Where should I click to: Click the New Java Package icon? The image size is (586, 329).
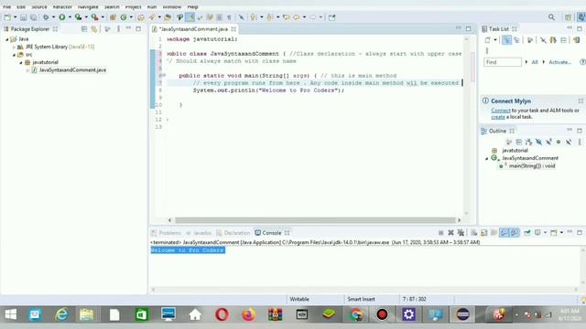(x=113, y=17)
